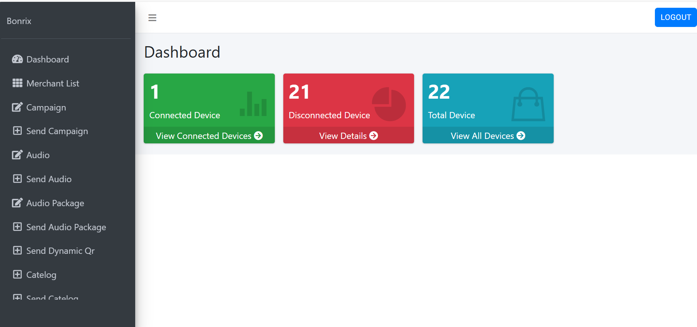Click the Dashboard gauge icon in sidebar
The width and height of the screenshot is (697, 327).
tap(17, 59)
